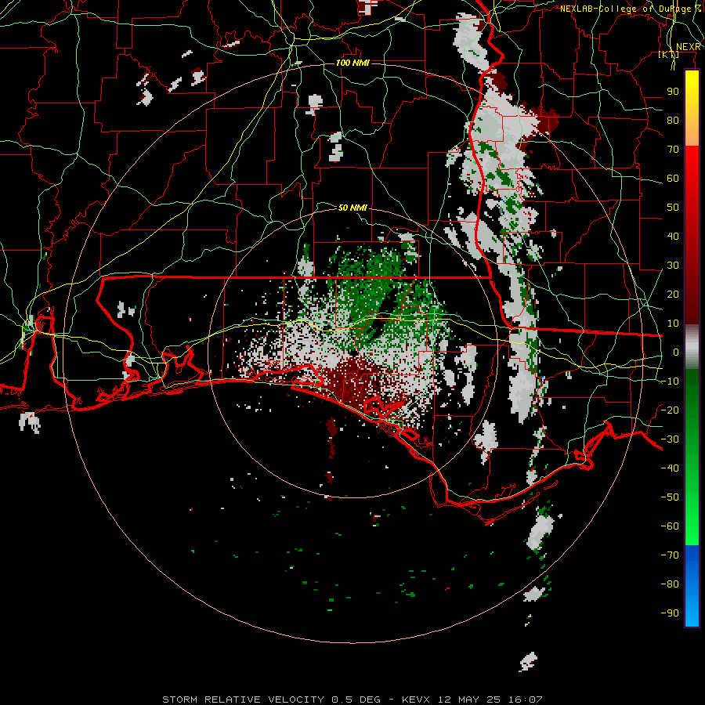Click the 60 value on the velocity scale
This screenshot has width=705, height=705.
pos(673,178)
